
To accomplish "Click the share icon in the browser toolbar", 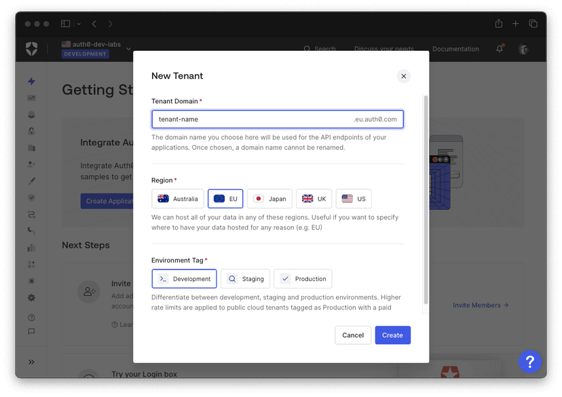I will [498, 22].
